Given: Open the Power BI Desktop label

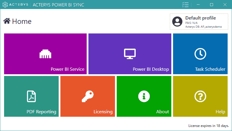Looking at the screenshot, I should (151, 69).
